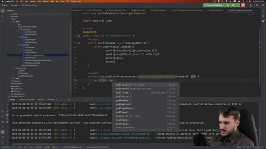The height and width of the screenshot is (149, 266).
Task: Click the completion popup vertical scrollbar
Action: point(178,89)
